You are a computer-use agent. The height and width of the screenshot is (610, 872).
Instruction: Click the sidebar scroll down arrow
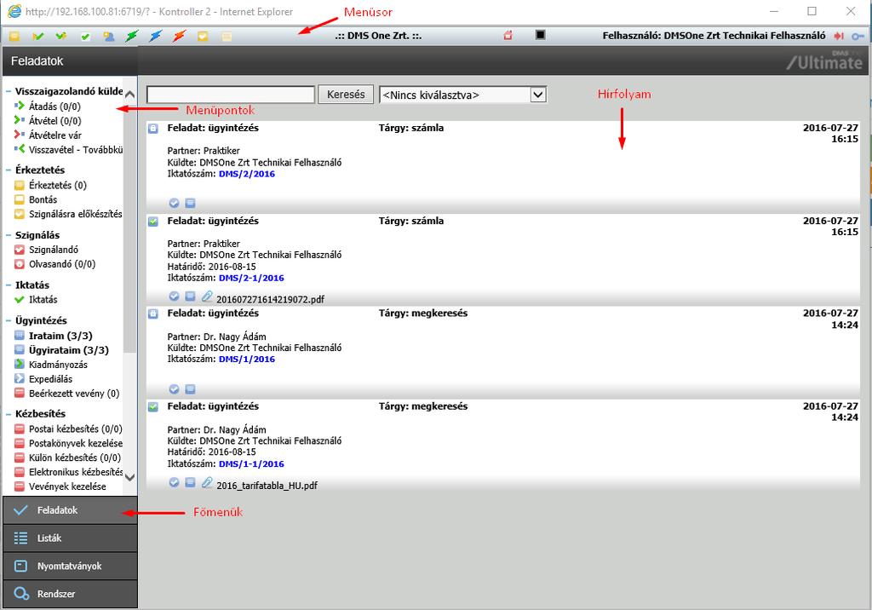coord(129,477)
